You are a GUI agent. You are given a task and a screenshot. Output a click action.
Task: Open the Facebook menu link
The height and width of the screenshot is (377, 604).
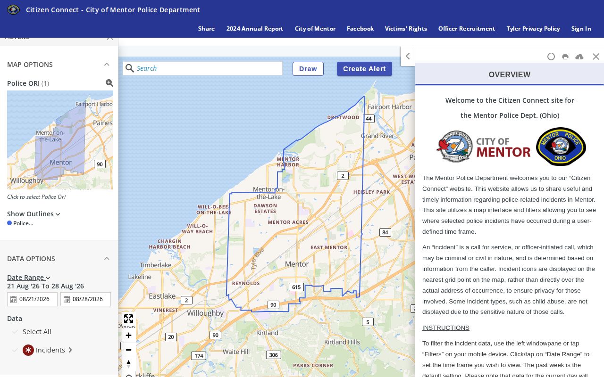[x=360, y=29]
